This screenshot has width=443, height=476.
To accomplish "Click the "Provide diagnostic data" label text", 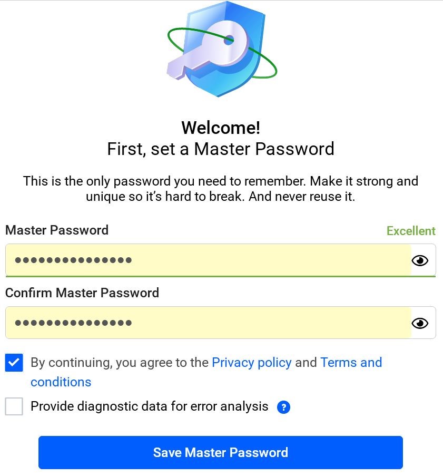I will tap(149, 406).
